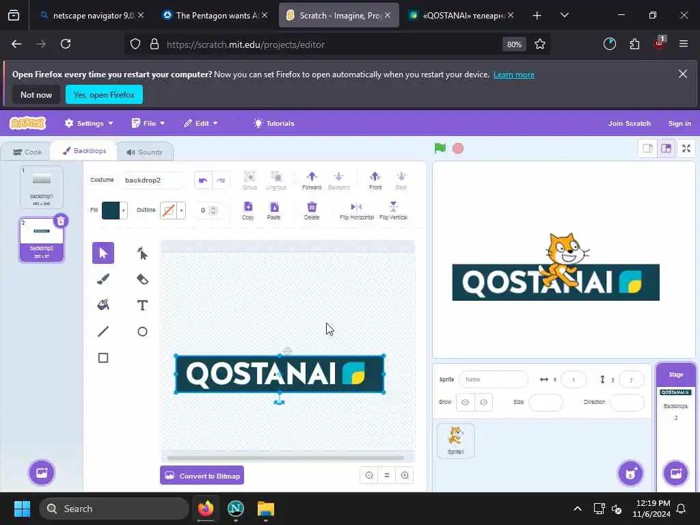The height and width of the screenshot is (525, 700).
Task: Open Tutorials
Action: point(274,123)
